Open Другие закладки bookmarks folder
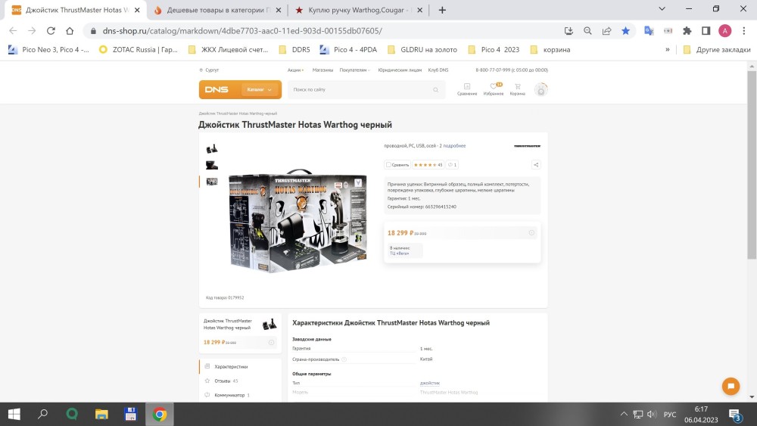The width and height of the screenshot is (757, 426). [x=717, y=49]
